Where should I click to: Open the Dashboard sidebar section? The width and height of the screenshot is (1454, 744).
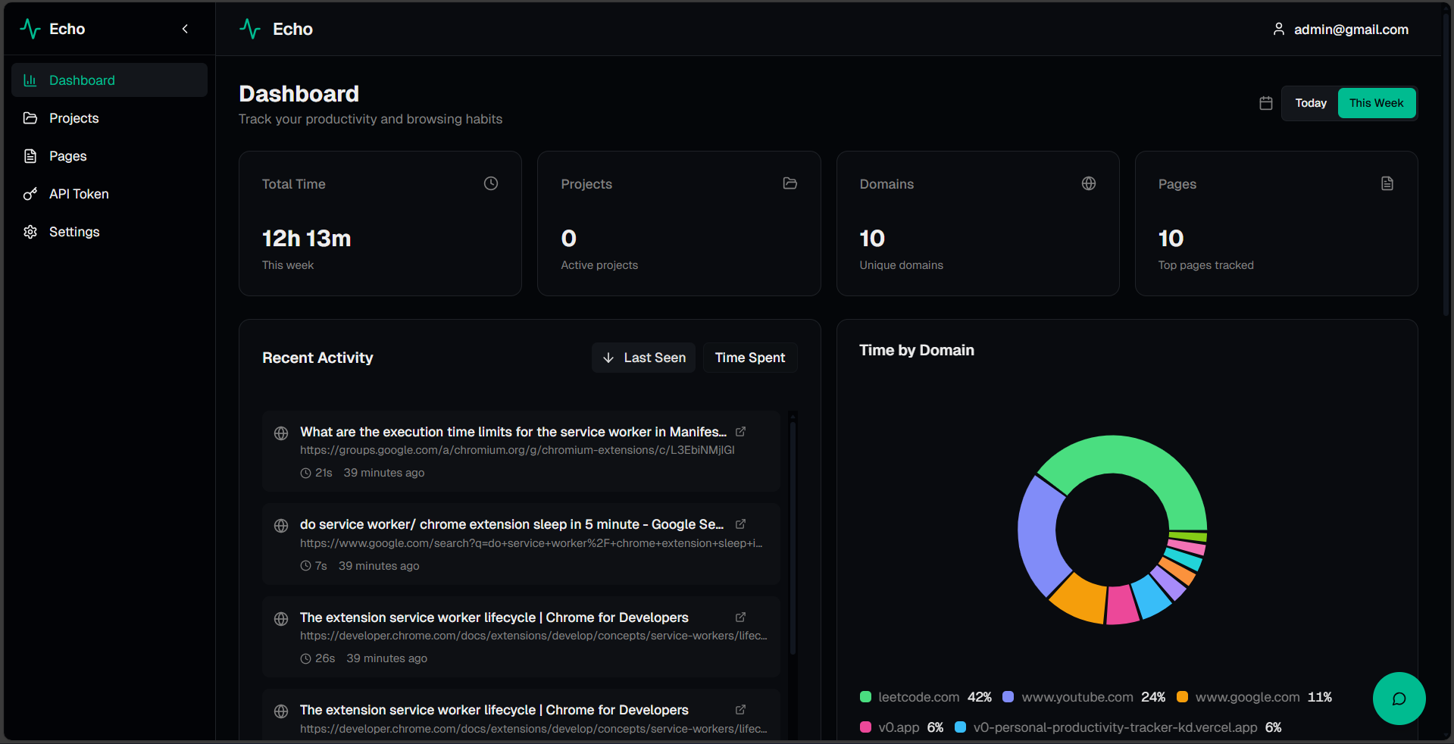[x=81, y=80]
